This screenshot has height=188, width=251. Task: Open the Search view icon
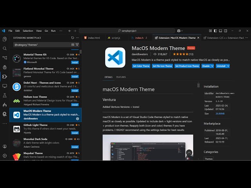(x=5, y=49)
